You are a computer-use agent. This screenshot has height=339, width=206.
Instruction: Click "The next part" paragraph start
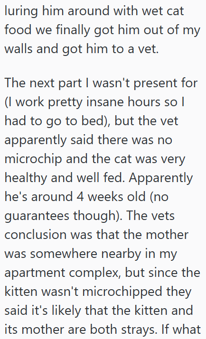43,83
